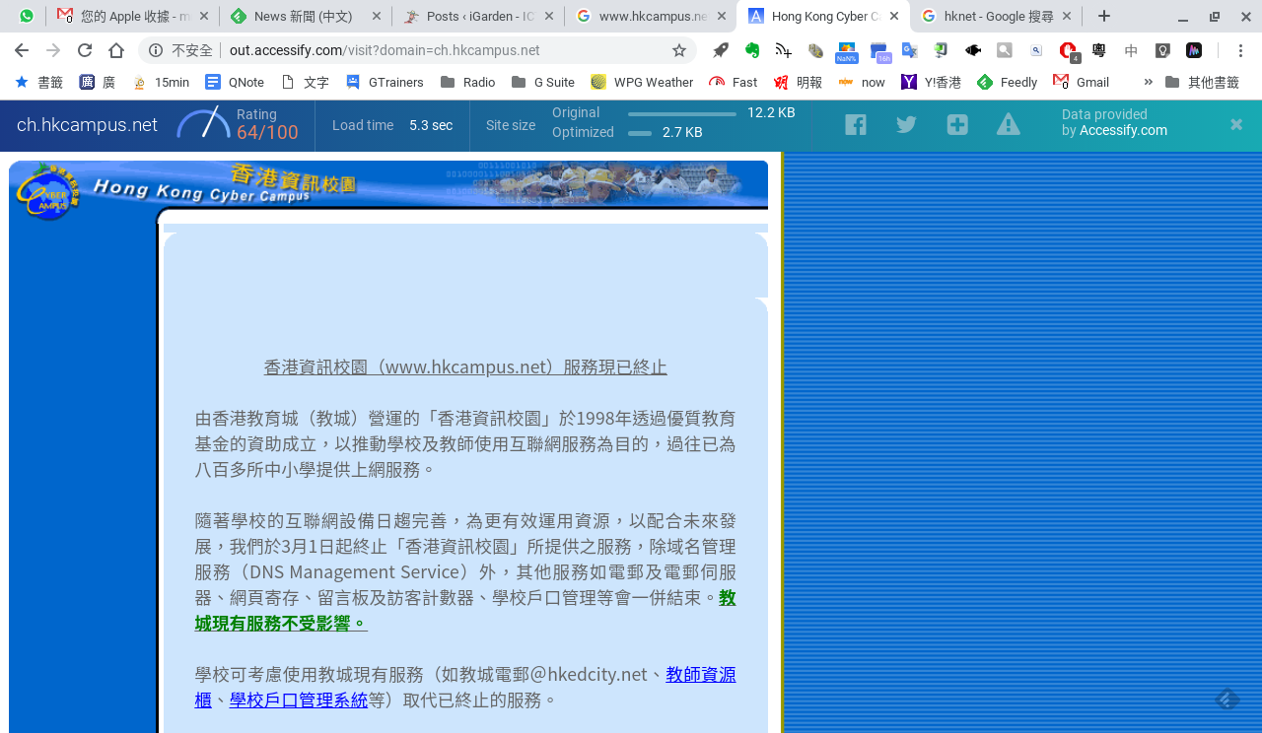
Task: Click the Feedly floating icon on page
Action: coord(1227,699)
